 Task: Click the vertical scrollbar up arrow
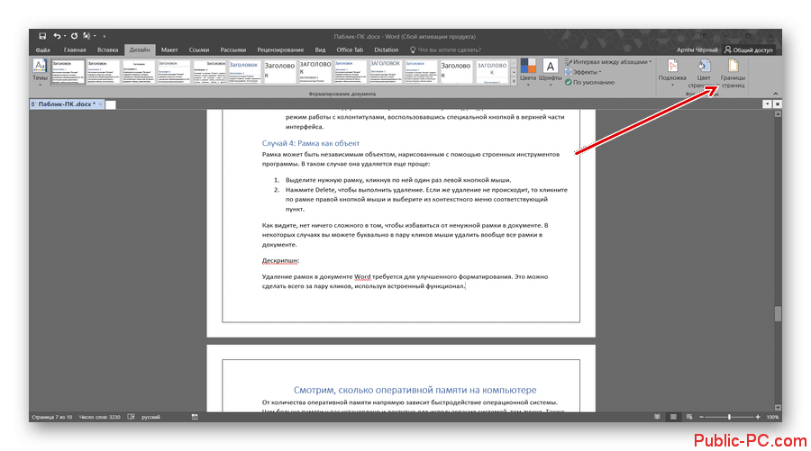[778, 113]
